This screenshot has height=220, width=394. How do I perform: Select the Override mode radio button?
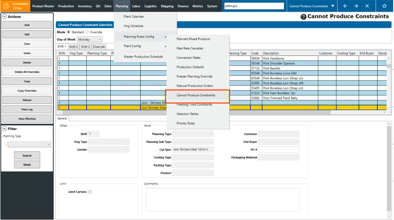[87, 32]
